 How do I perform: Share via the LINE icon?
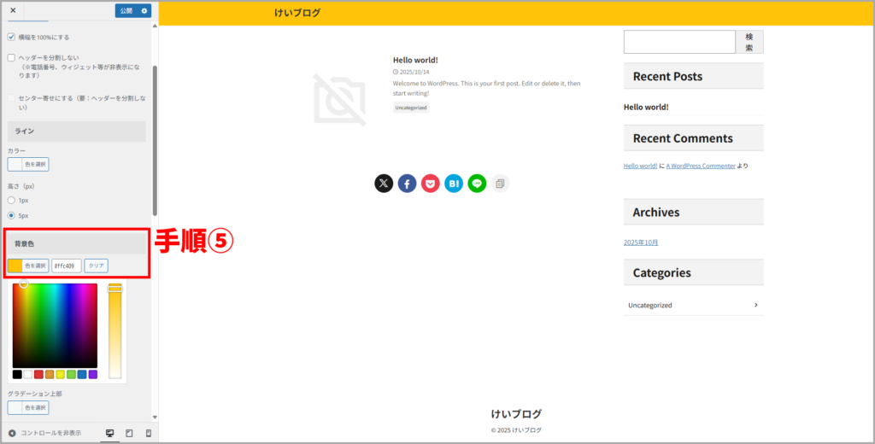477,184
